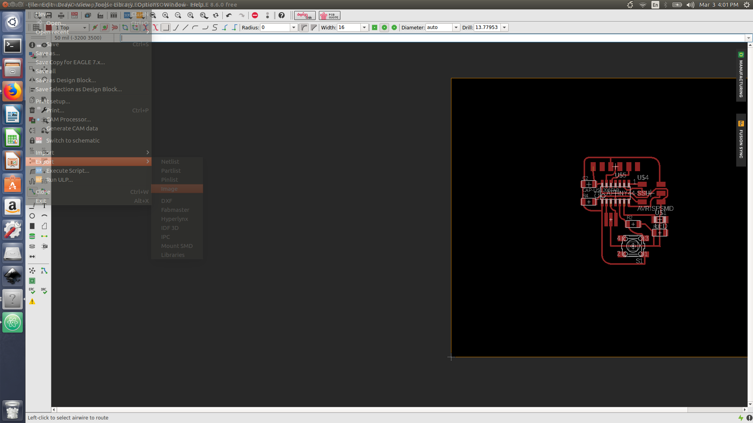Open the Radius dropdown arrow
753x423 pixels.
tap(293, 27)
